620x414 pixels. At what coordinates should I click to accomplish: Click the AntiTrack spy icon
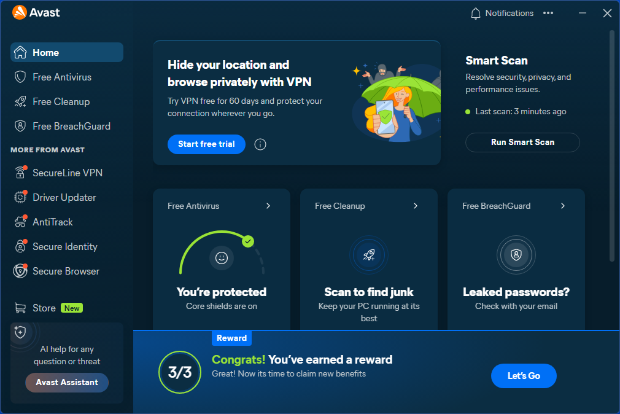click(x=20, y=222)
